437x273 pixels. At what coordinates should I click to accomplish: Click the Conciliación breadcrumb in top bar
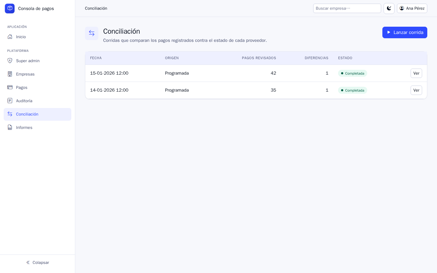96,8
